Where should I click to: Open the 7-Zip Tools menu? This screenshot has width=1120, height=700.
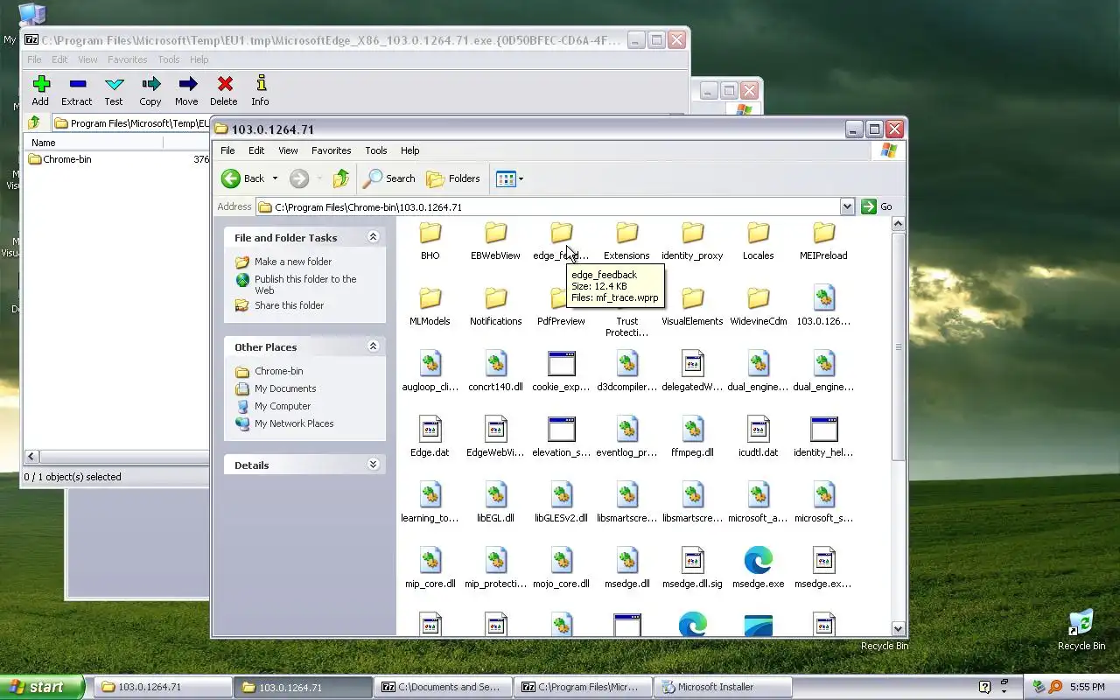169,59
